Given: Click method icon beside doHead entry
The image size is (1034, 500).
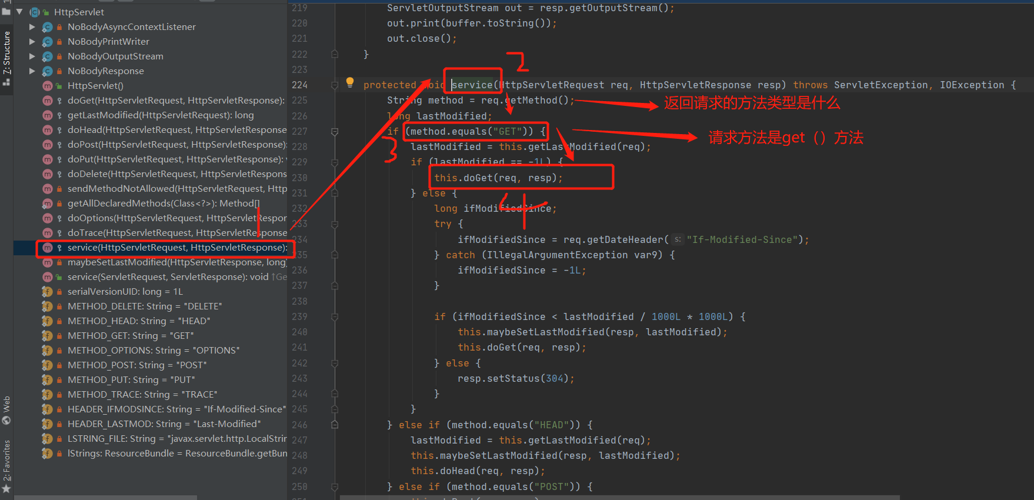Looking at the screenshot, I should (x=48, y=130).
